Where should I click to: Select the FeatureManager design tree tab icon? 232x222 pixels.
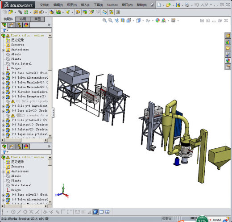4,25
